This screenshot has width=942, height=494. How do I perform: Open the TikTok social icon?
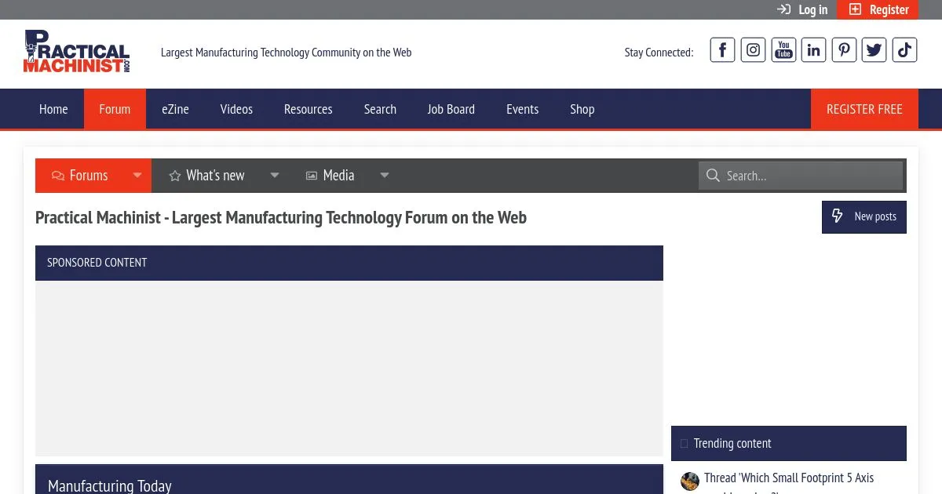click(904, 50)
